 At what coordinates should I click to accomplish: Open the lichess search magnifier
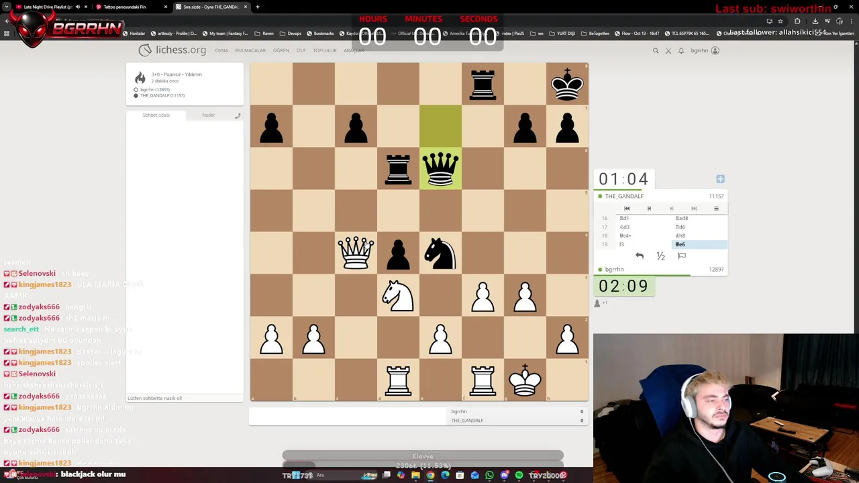point(656,50)
